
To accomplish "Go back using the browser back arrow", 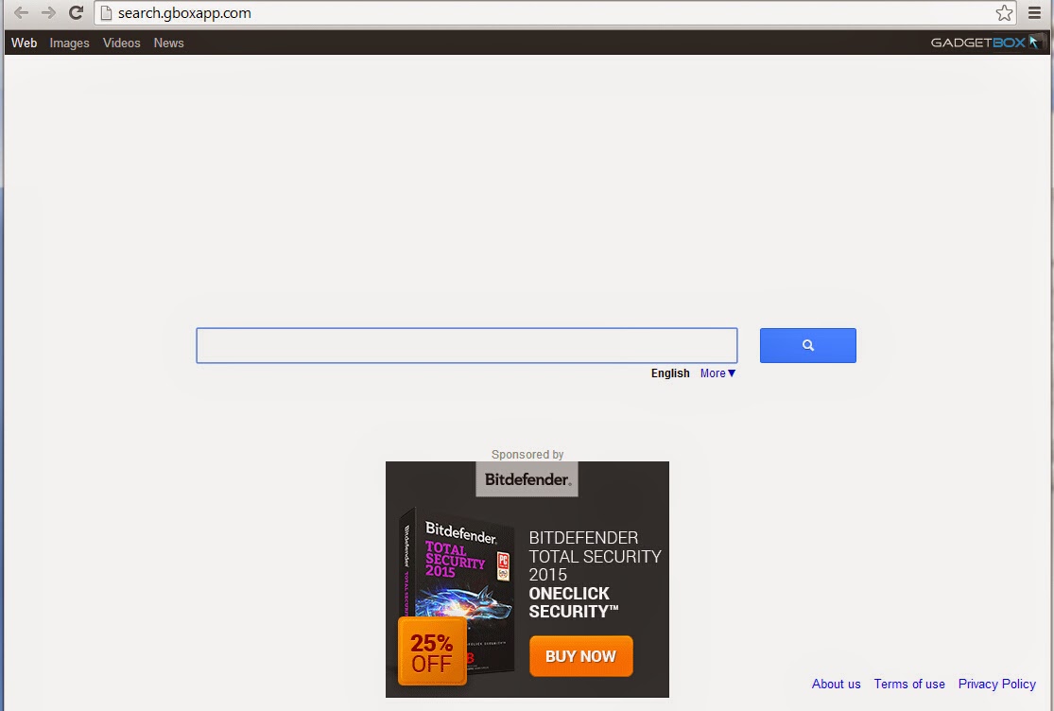I will coord(22,13).
